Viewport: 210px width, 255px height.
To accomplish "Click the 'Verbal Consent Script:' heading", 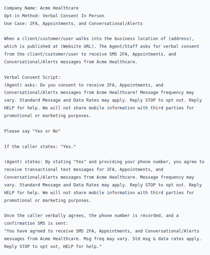I will [32, 77].
